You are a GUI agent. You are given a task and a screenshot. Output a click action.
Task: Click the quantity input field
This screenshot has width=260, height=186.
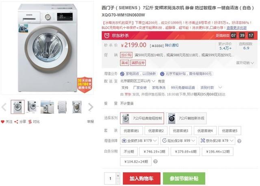coord(110,178)
